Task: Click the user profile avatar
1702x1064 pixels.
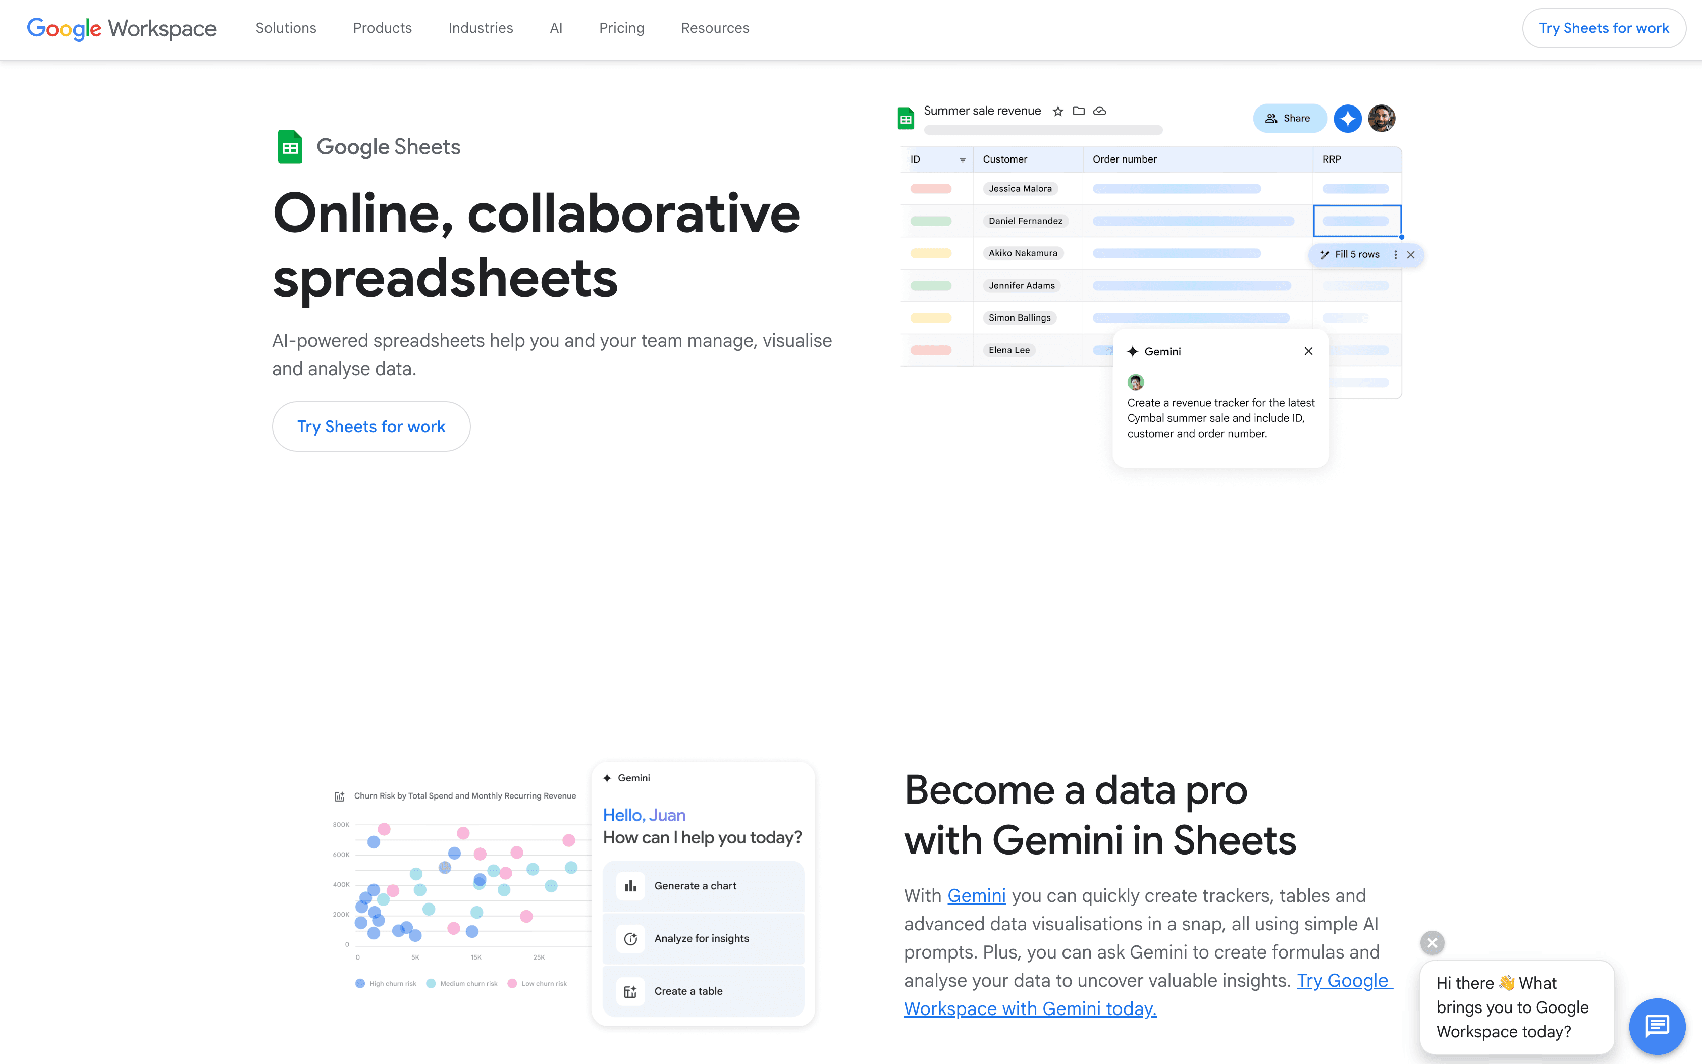Action: (1382, 118)
